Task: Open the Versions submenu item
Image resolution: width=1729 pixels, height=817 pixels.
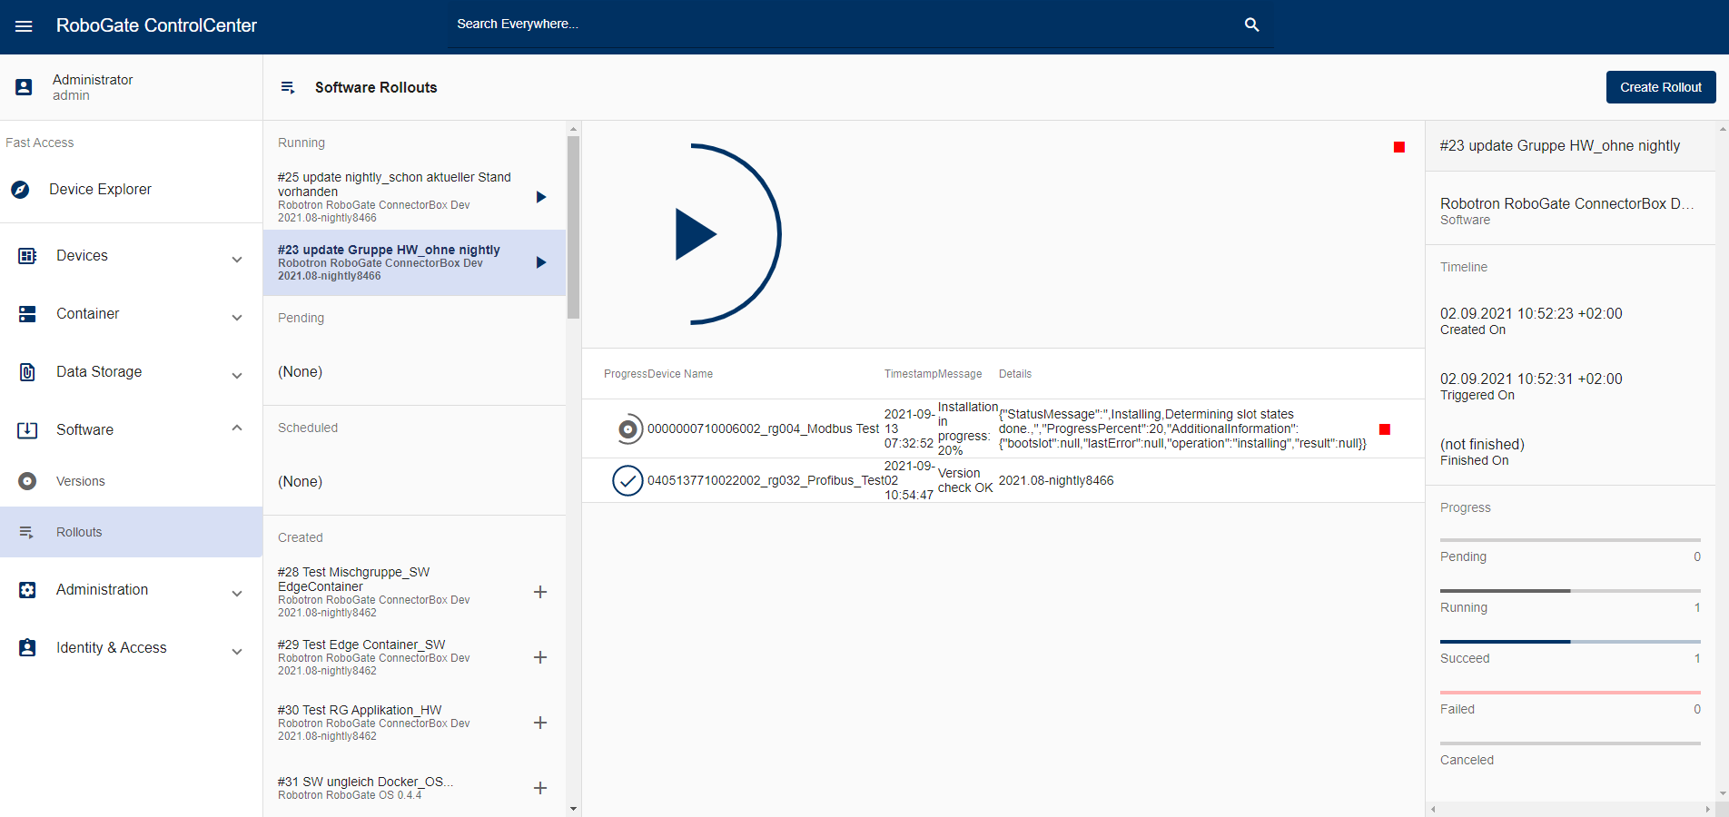Action: (x=132, y=481)
